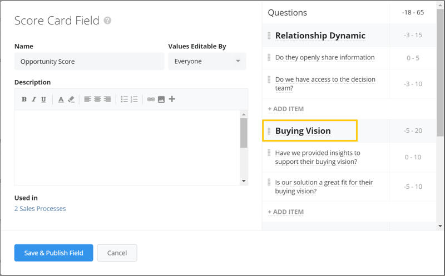Click the description scrollbar up arrow
This screenshot has width=445, height=276.
click(244, 114)
